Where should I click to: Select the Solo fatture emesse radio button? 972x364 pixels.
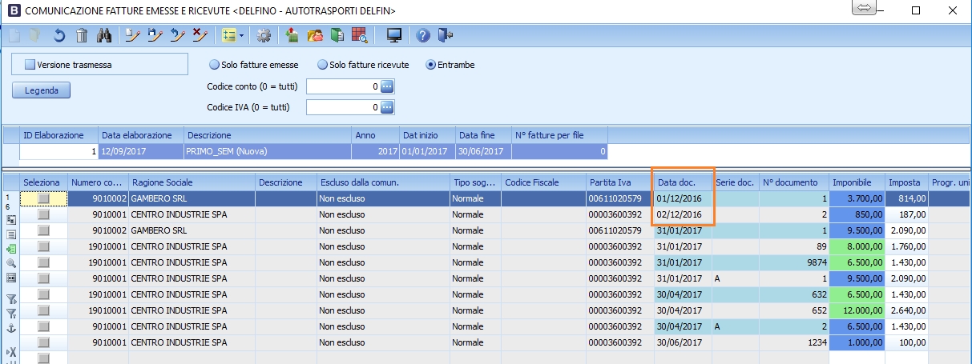[x=214, y=64]
